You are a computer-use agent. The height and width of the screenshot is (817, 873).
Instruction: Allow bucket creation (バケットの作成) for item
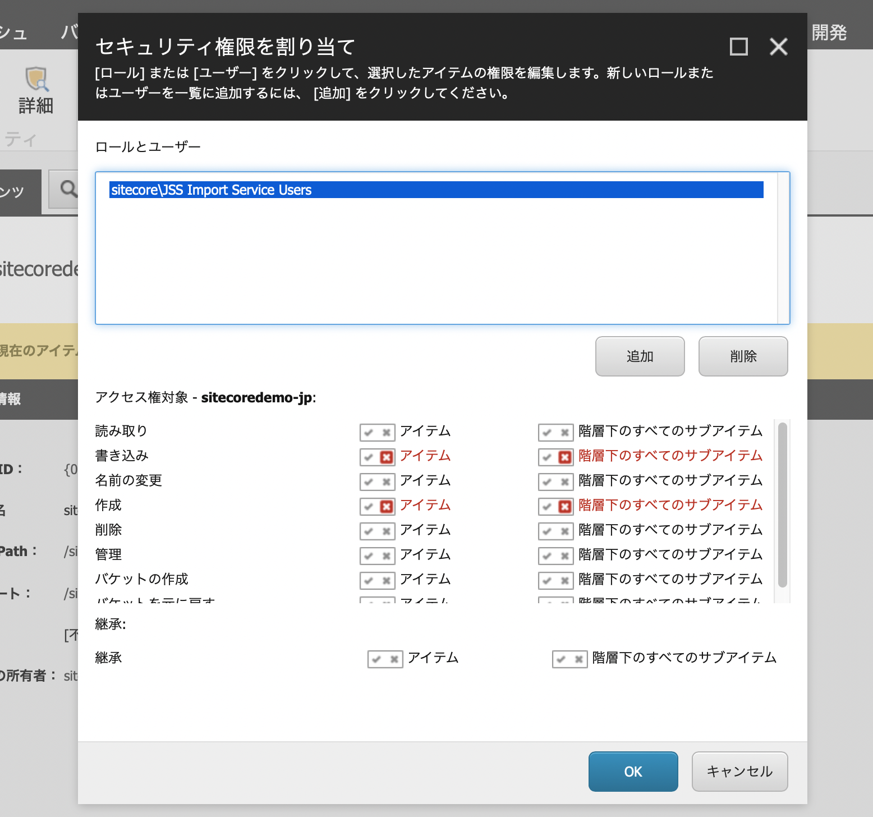pos(369,581)
